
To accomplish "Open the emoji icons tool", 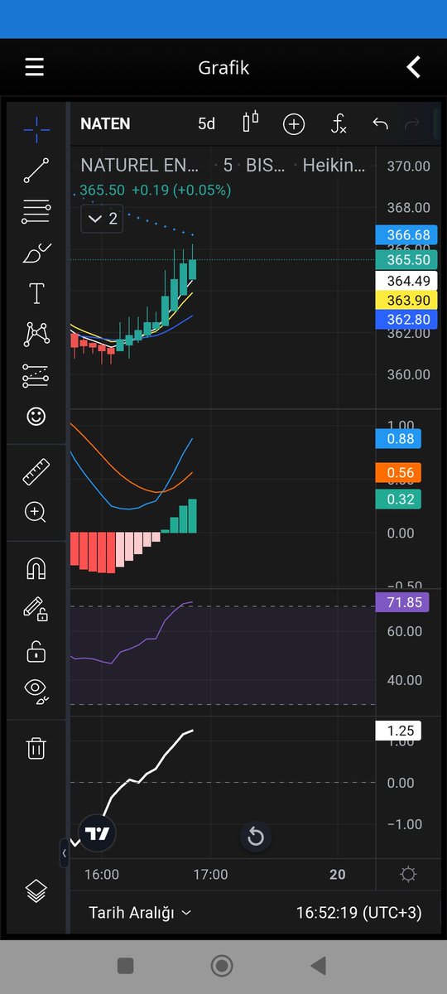I will (36, 416).
